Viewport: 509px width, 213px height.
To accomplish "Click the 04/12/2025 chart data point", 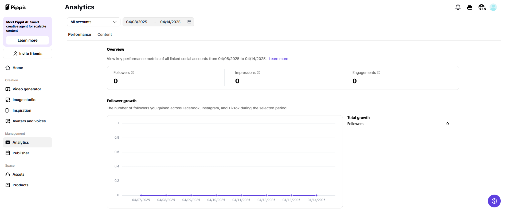I will coord(266,195).
